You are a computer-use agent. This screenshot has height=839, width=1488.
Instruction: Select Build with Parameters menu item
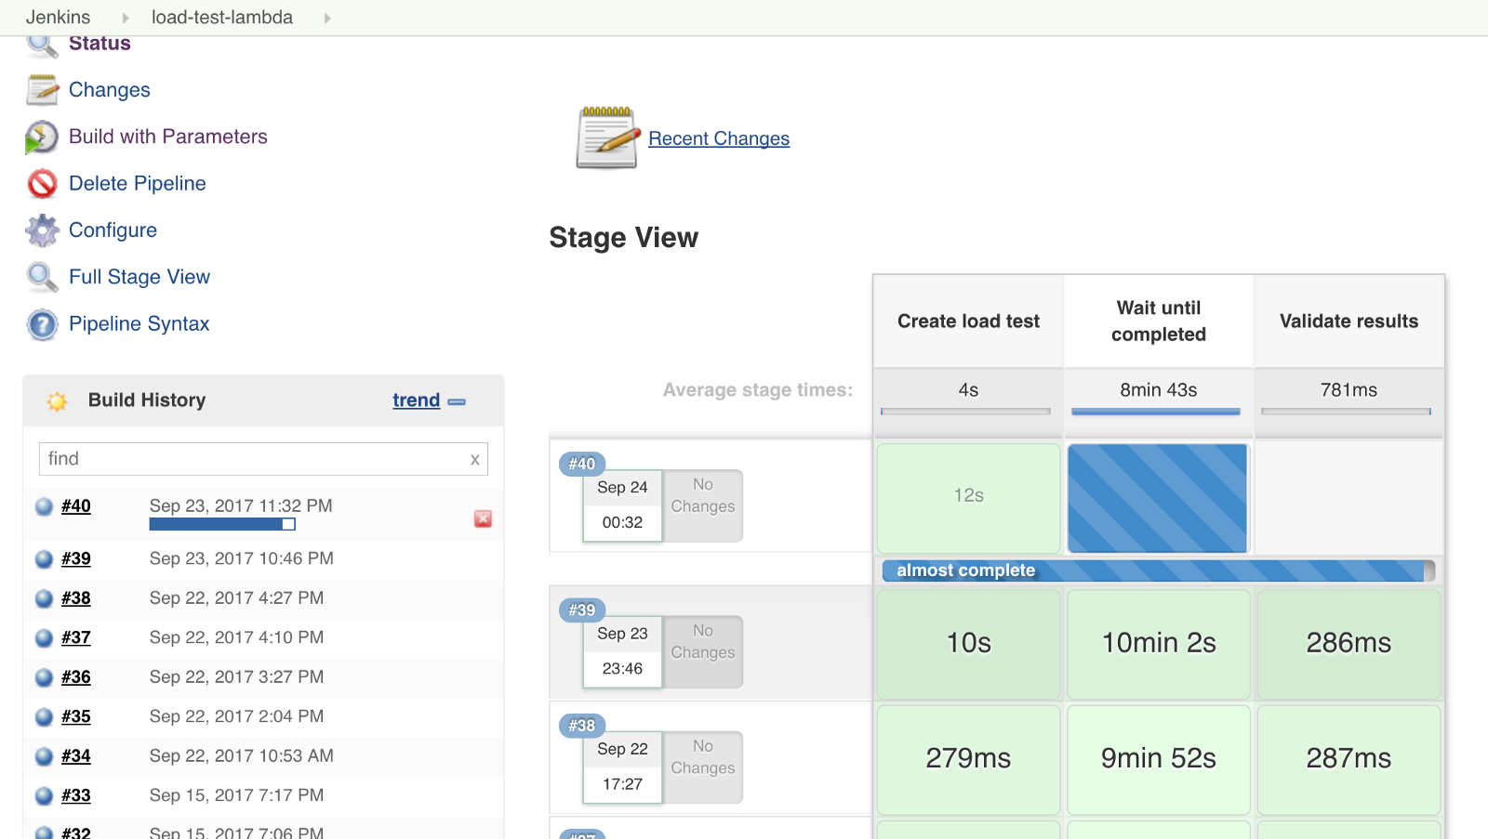(167, 137)
